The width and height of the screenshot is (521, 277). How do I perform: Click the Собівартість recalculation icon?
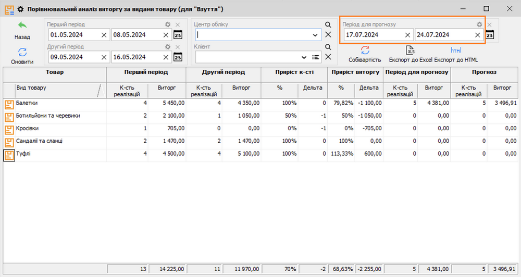[365, 50]
